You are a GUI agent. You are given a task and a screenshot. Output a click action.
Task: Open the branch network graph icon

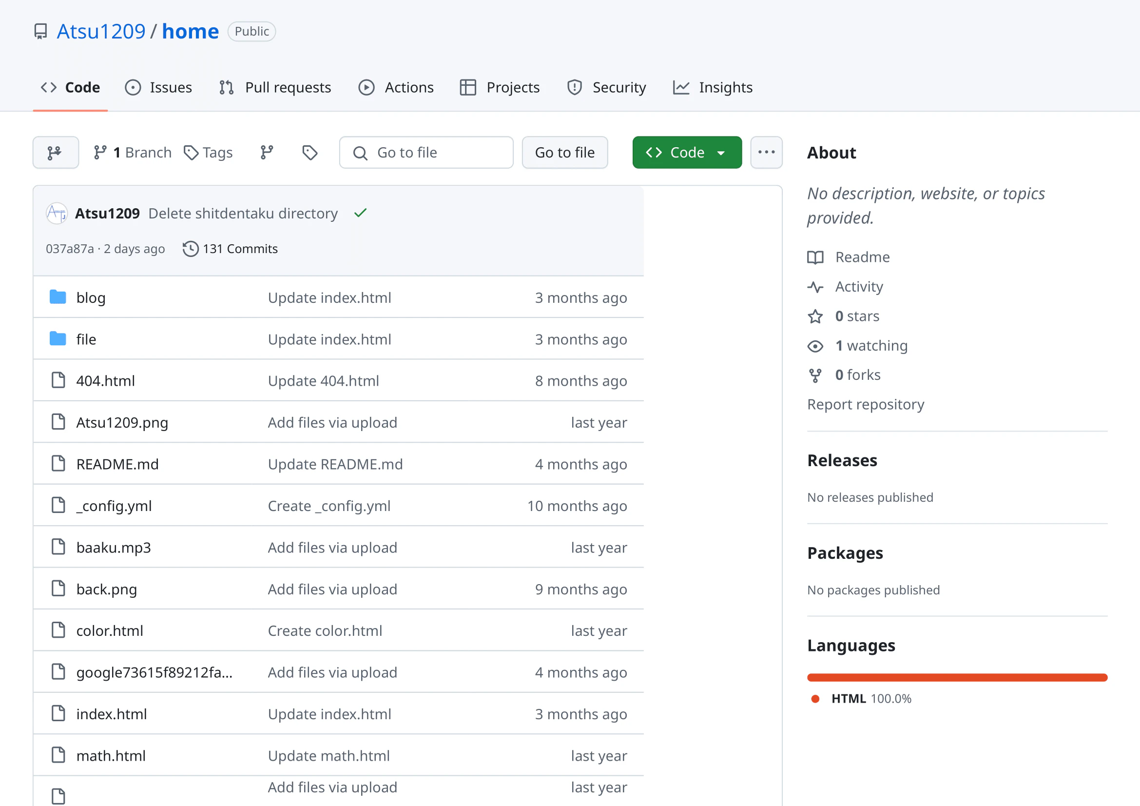(x=55, y=153)
